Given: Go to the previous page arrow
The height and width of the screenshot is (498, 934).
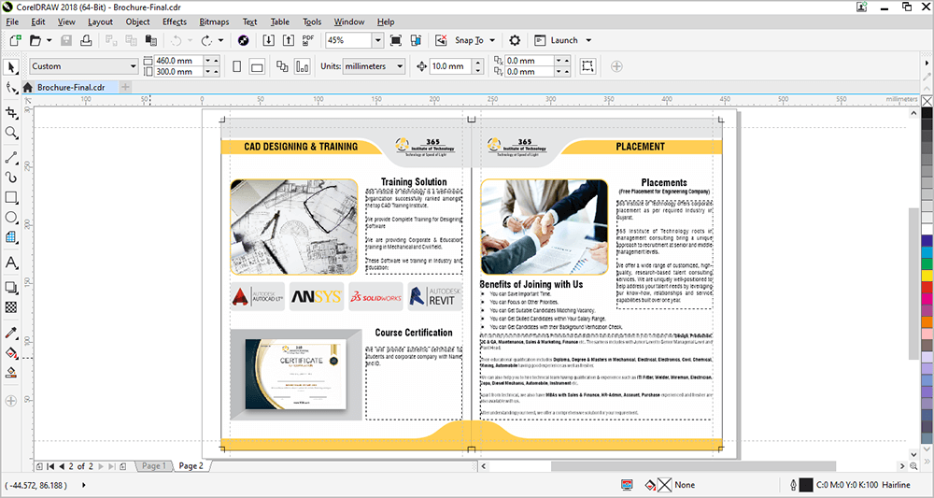Looking at the screenshot, I should (62, 466).
